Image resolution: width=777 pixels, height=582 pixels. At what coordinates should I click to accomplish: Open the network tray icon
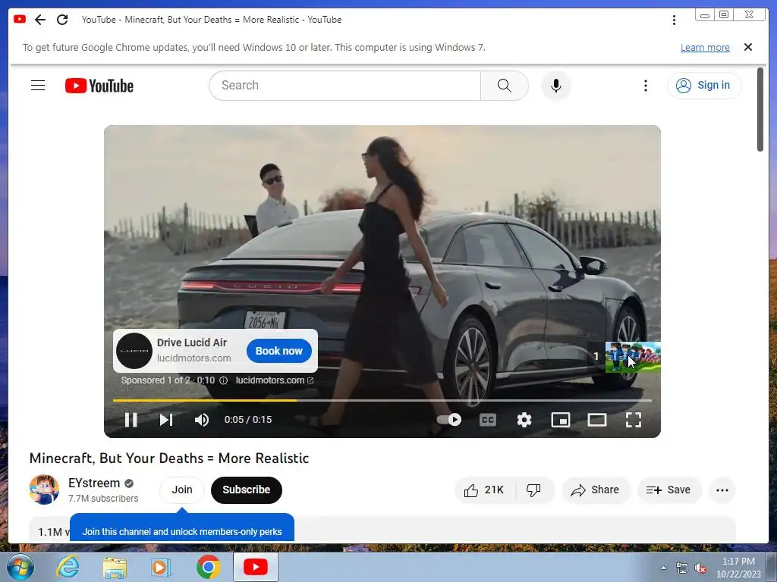click(682, 568)
